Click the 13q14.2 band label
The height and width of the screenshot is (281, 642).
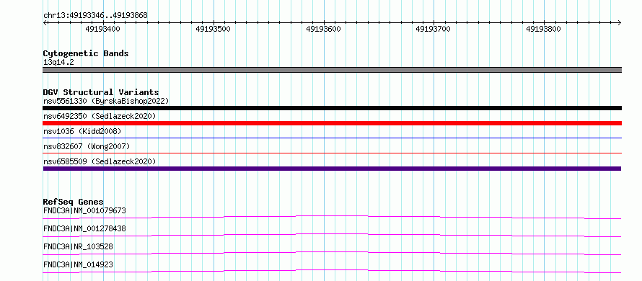tap(58, 62)
